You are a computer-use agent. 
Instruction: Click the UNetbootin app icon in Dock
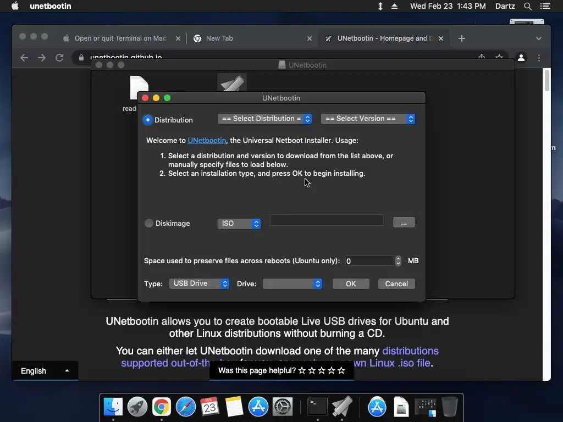[x=342, y=407]
